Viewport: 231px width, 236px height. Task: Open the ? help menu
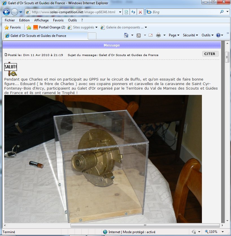(x=82, y=20)
